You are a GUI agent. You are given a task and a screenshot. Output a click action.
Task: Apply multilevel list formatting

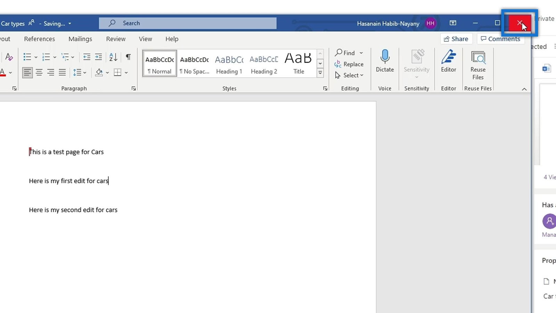pyautogui.click(x=65, y=57)
